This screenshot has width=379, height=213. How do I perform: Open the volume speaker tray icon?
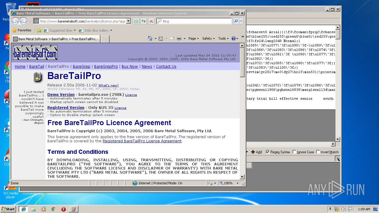pyautogui.click(x=343, y=209)
